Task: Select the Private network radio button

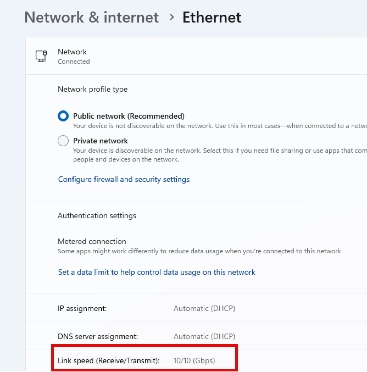Action: 63,141
